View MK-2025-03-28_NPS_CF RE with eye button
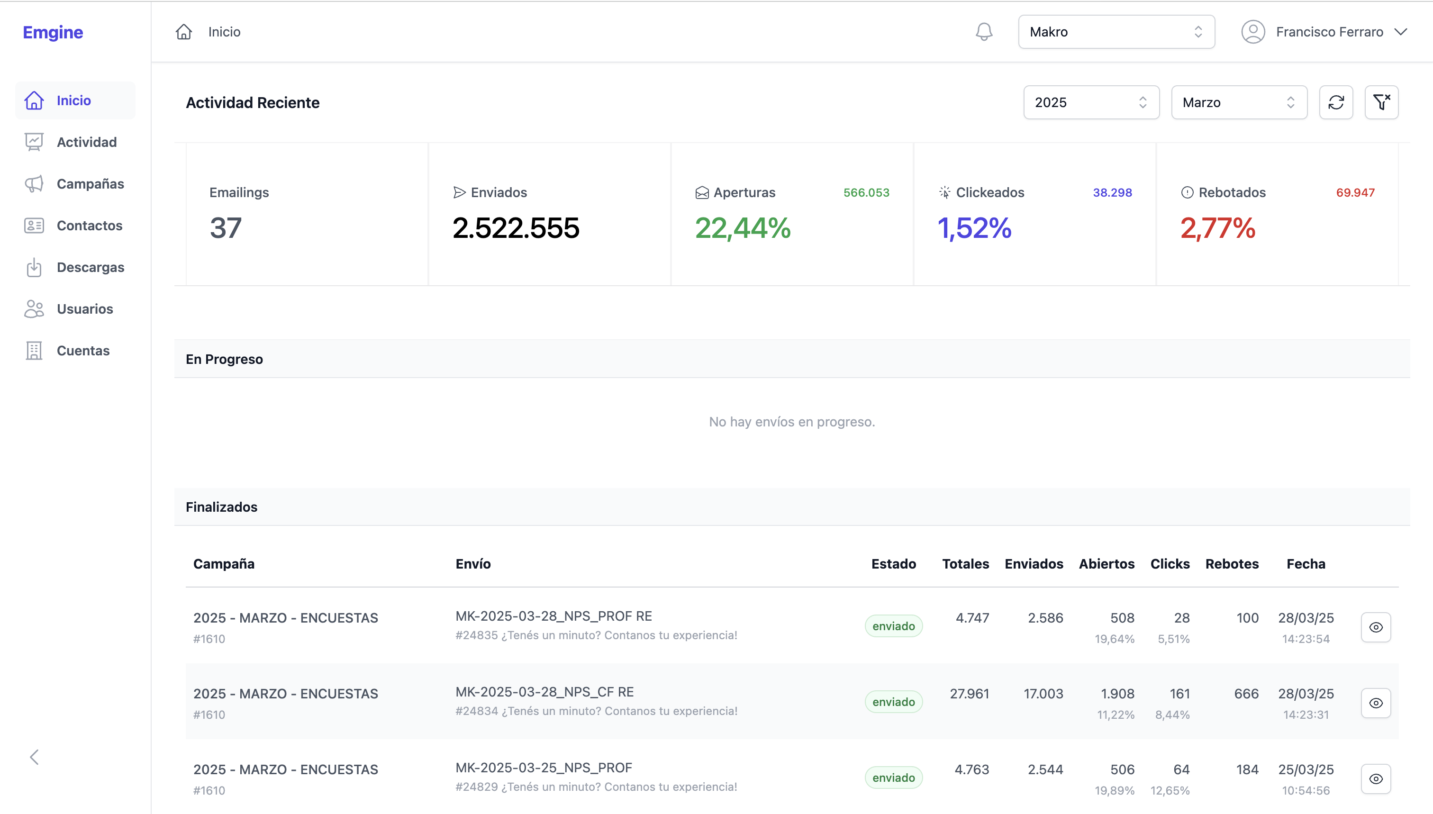Screen dimensions: 1433x814 1375,703
